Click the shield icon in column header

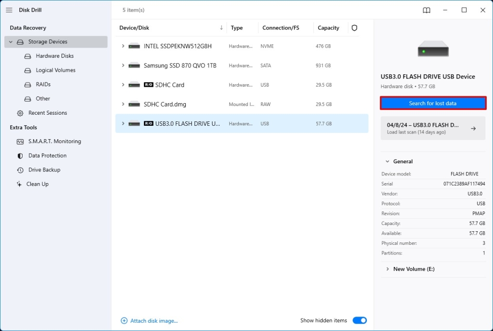[354, 28]
